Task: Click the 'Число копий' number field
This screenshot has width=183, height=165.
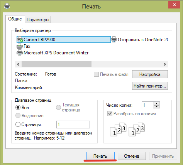Action: point(148,105)
